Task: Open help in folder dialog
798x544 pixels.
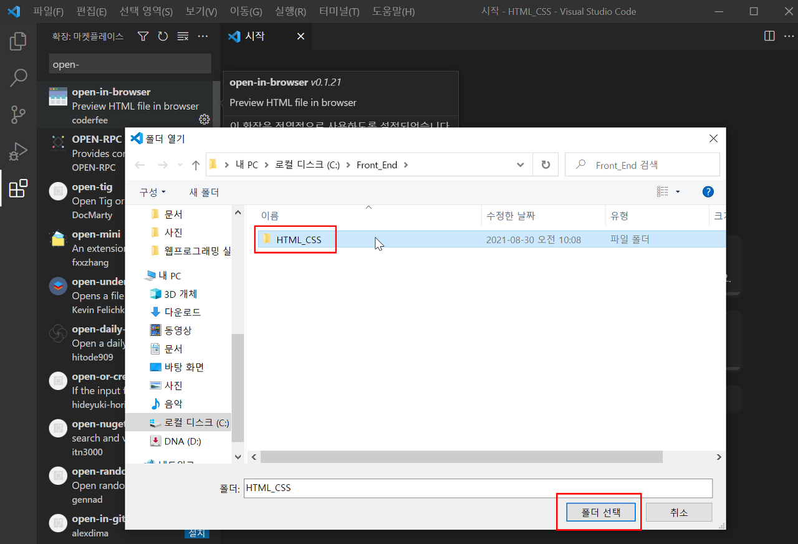Action: coord(708,192)
